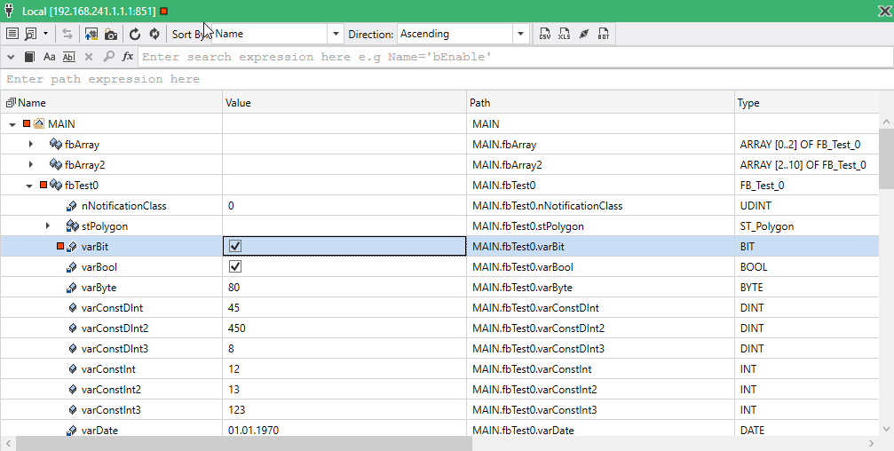The image size is (894, 451).
Task: Click the fbTest0 symbol icon
Action: (56, 185)
